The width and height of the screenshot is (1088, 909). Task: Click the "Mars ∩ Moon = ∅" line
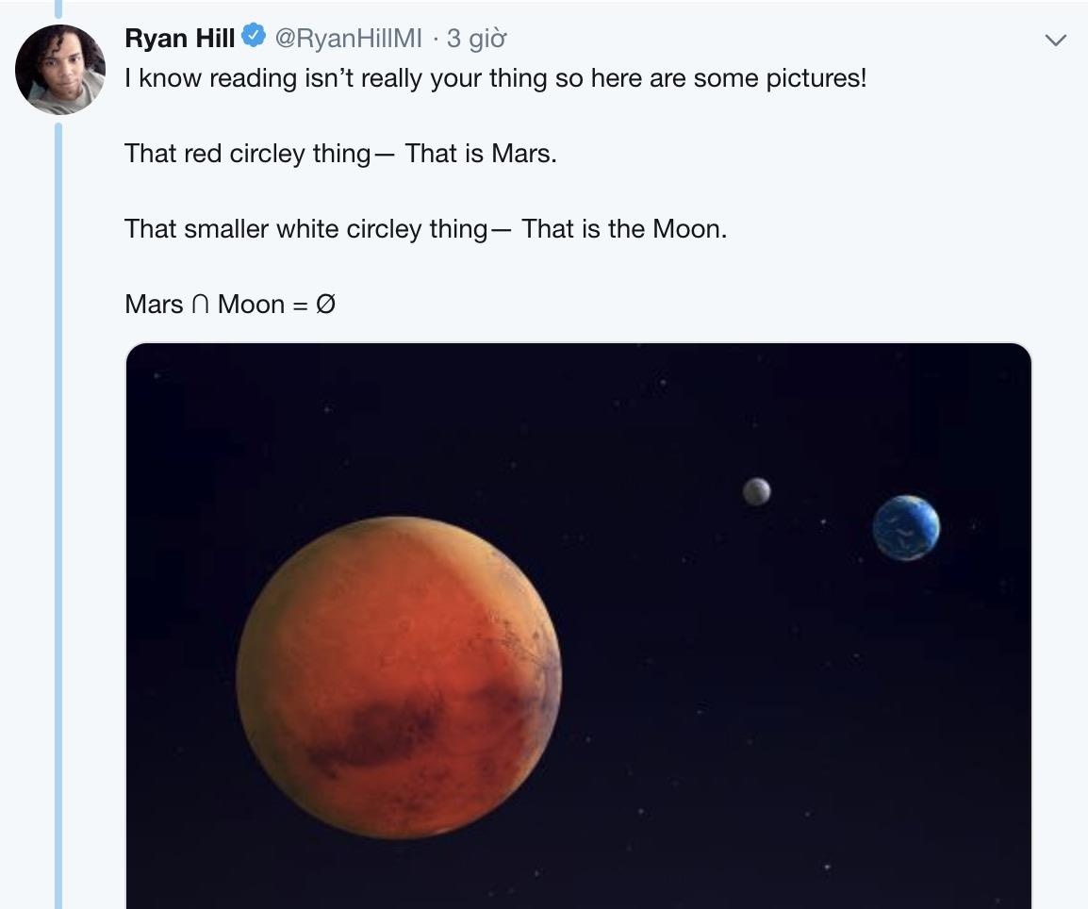(x=230, y=304)
